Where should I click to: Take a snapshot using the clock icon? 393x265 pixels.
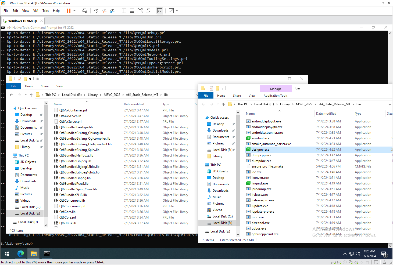(96, 11)
